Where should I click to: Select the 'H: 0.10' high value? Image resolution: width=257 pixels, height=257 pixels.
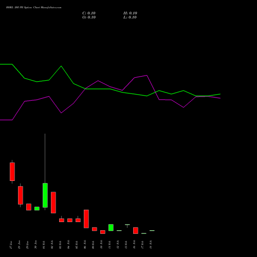(130, 13)
